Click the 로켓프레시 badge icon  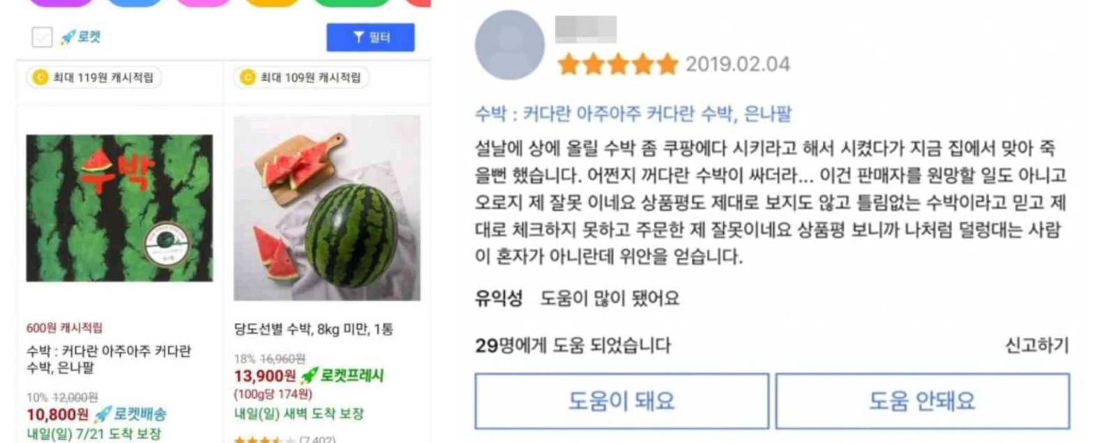pos(310,375)
